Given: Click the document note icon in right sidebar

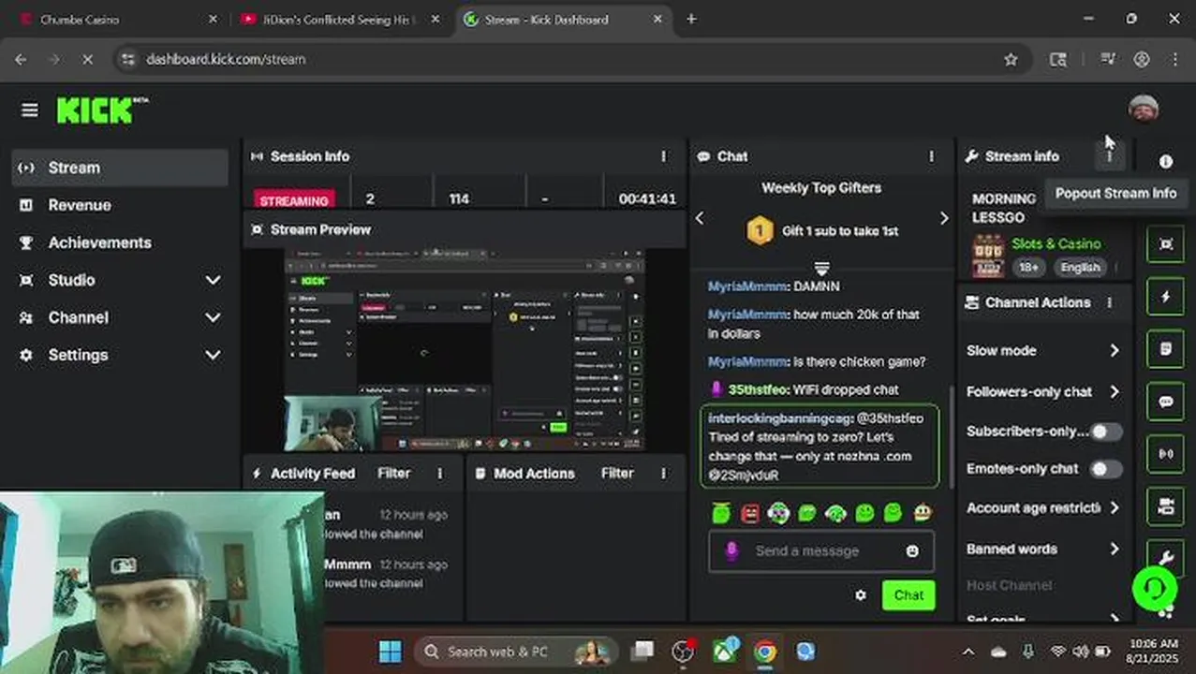Looking at the screenshot, I should tap(1165, 349).
